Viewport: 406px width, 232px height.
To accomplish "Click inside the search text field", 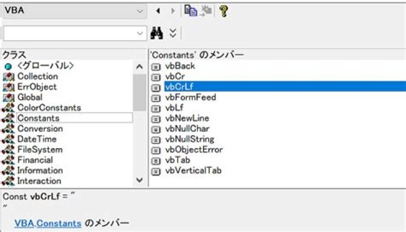I will coord(68,33).
